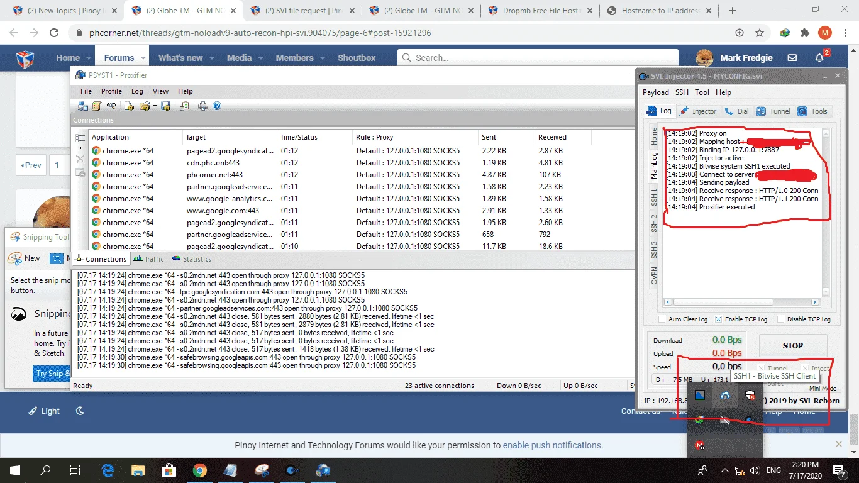Open the Shoutbox link in forum navigation
Viewport: 859px width, 483px height.
point(357,58)
